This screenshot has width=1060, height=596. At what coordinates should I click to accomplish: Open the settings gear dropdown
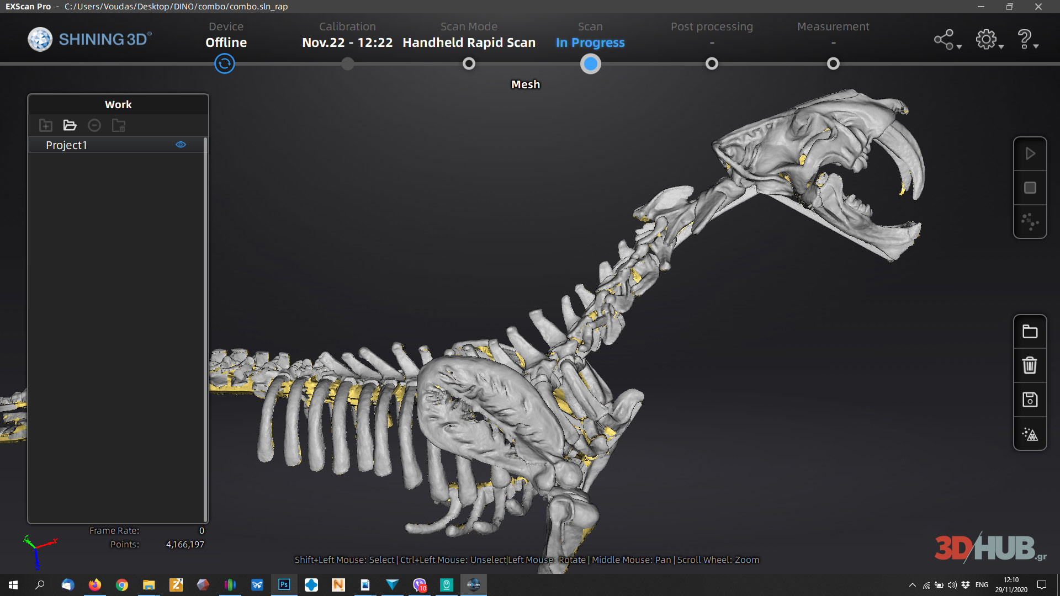(x=986, y=39)
